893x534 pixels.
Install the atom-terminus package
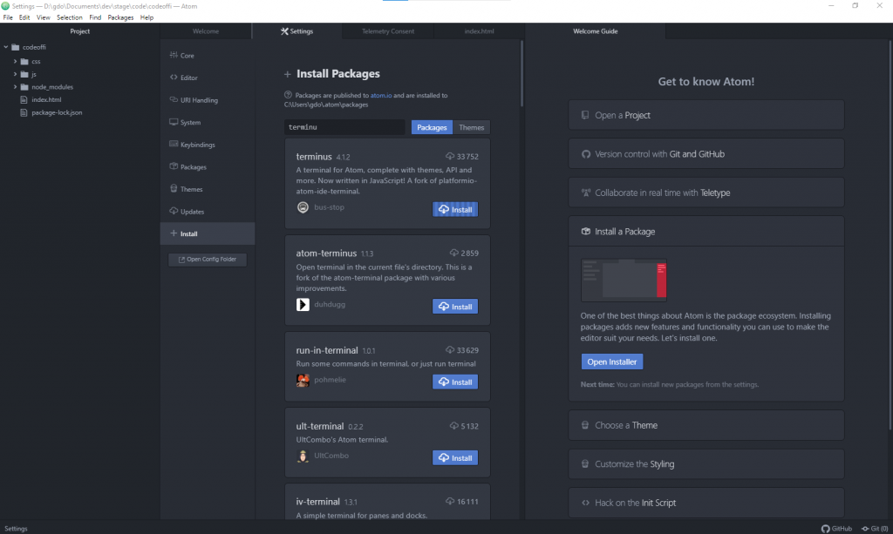455,307
